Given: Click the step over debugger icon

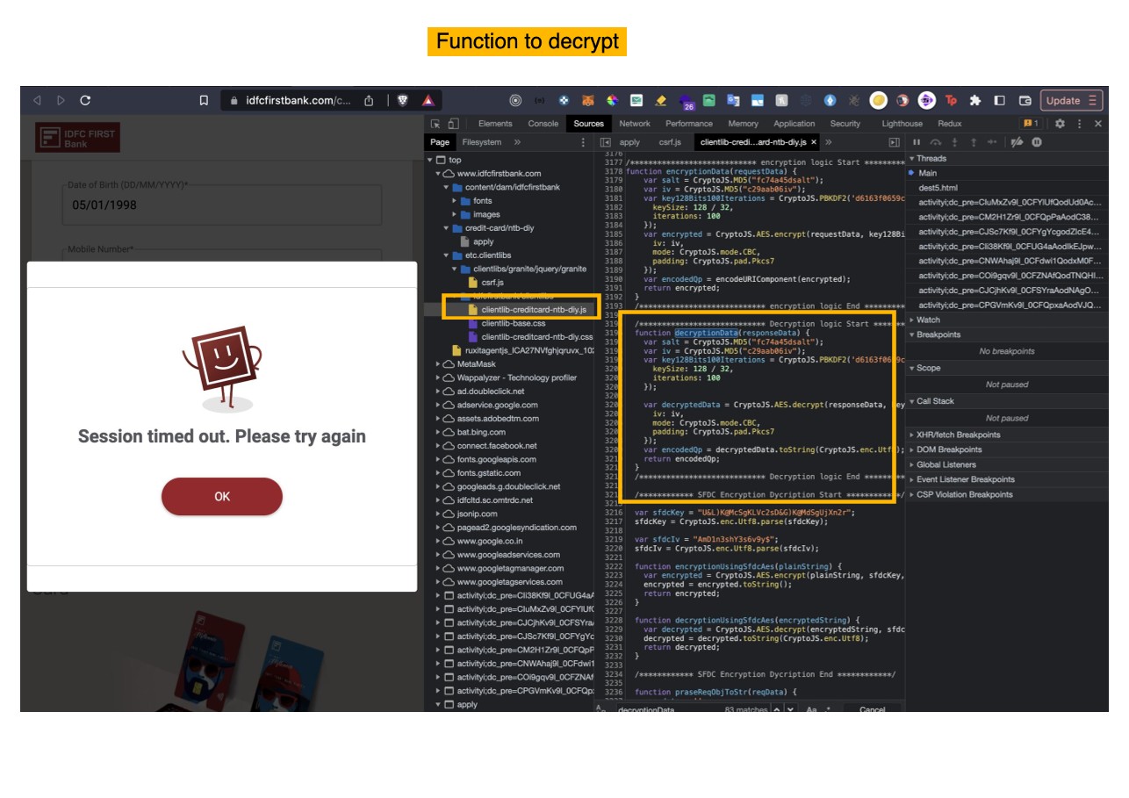Looking at the screenshot, I should point(936,142).
